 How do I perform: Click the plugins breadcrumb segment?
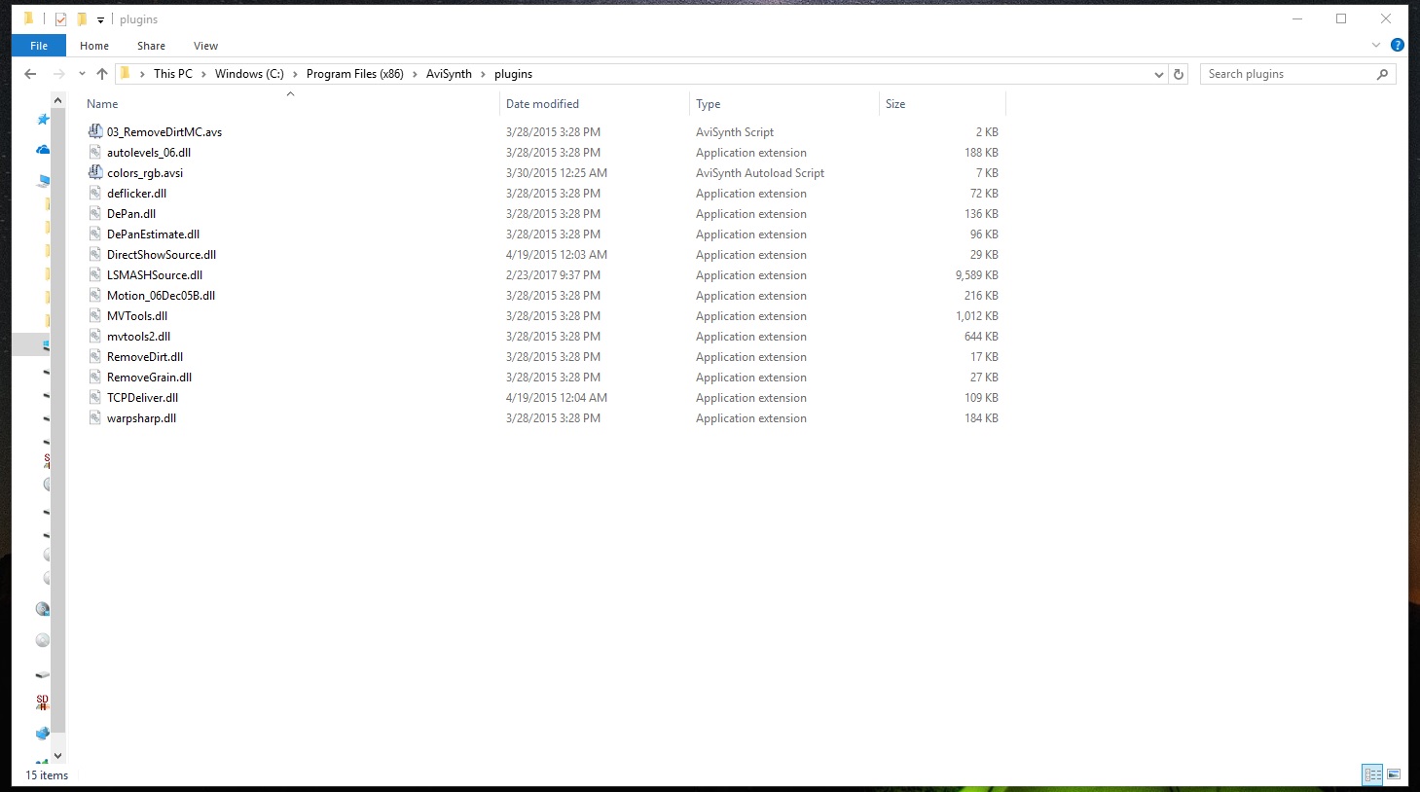[x=513, y=74]
